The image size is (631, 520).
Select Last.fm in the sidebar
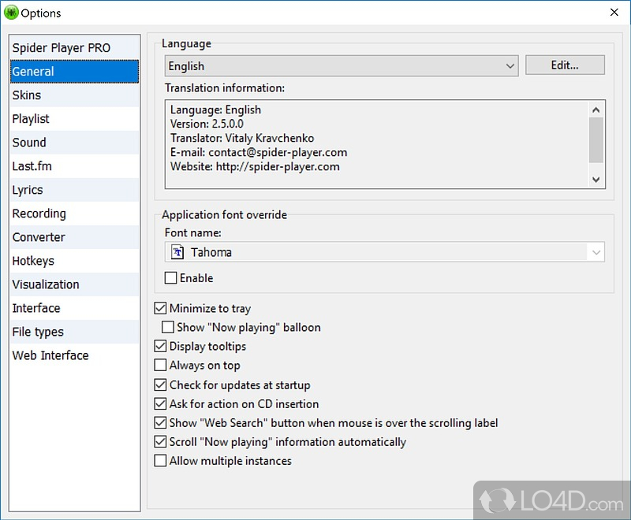(x=74, y=166)
